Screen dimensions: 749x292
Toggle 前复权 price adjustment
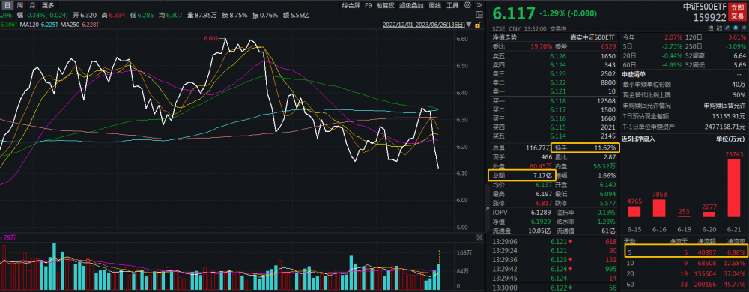(x=385, y=5)
